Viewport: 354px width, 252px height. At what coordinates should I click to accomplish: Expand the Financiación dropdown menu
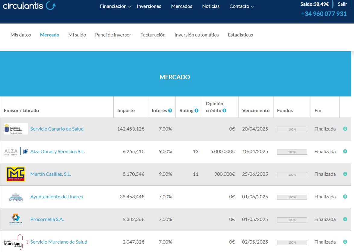pos(115,6)
